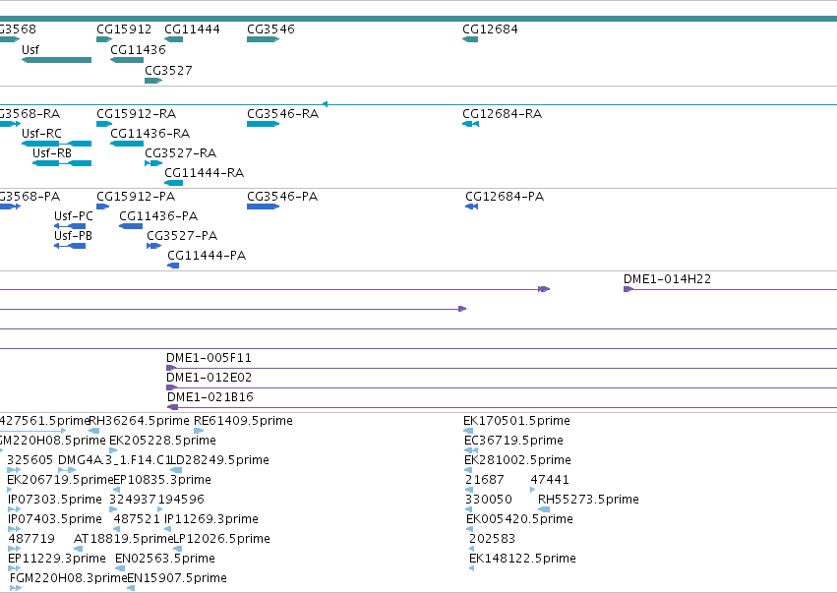Select the Usf-RB transcript glyph

coord(62,163)
